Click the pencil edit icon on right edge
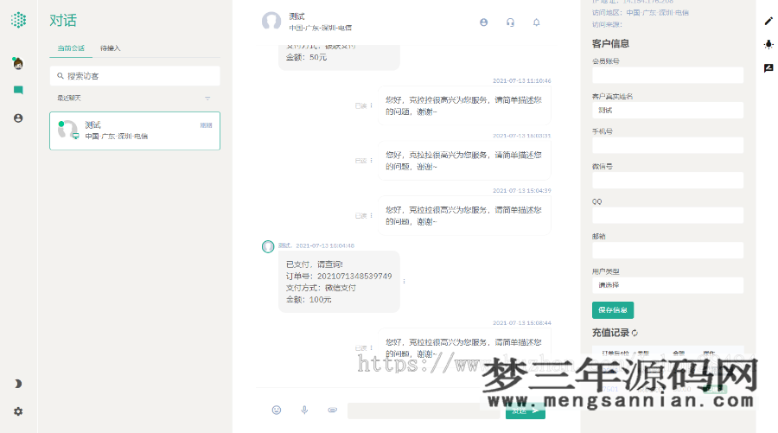 [768, 21]
